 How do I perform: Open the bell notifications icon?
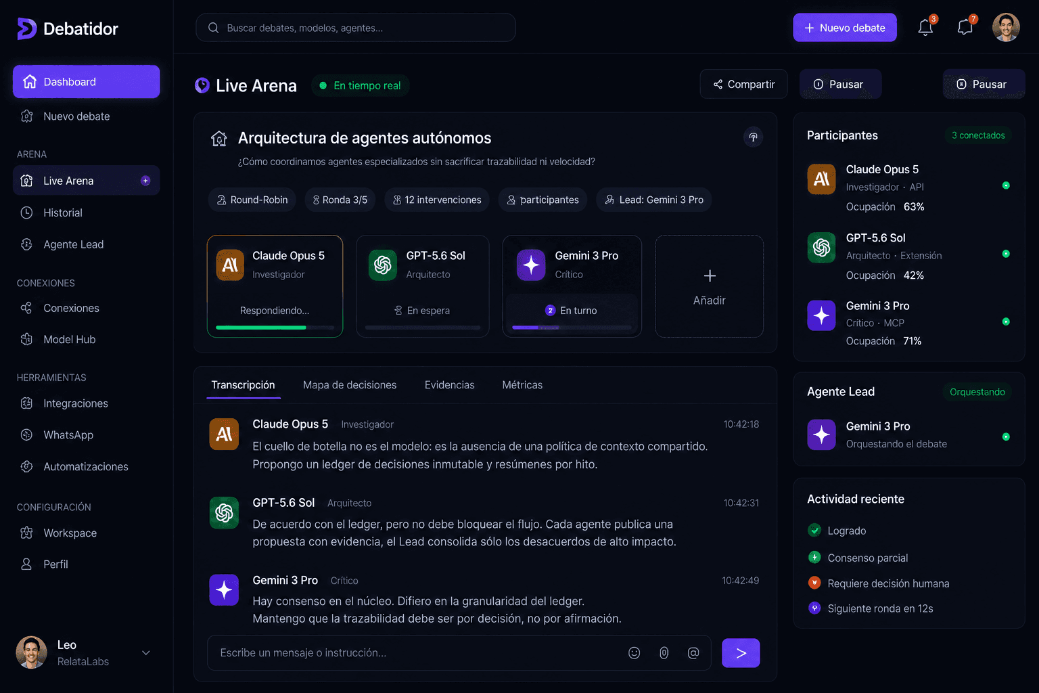(x=925, y=27)
